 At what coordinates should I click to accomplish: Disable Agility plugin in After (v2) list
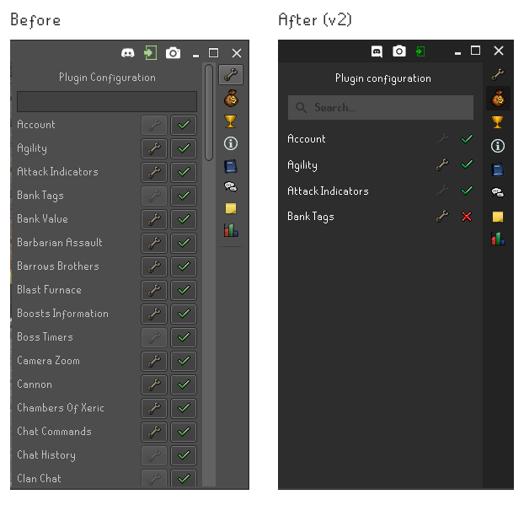(x=467, y=164)
